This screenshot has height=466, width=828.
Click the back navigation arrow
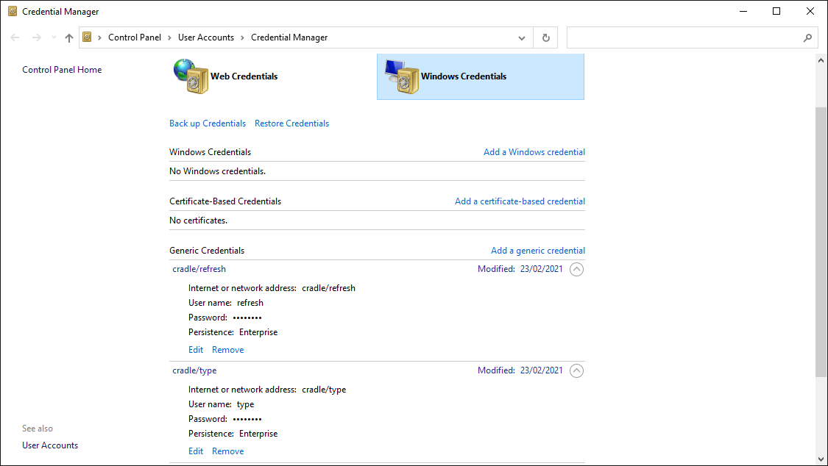coord(15,37)
